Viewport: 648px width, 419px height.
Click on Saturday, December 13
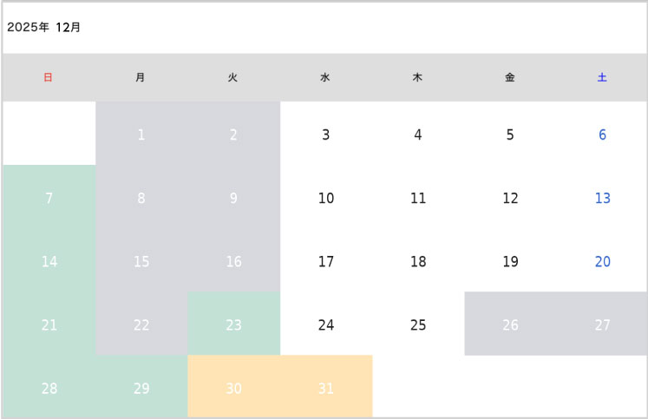[x=602, y=198]
